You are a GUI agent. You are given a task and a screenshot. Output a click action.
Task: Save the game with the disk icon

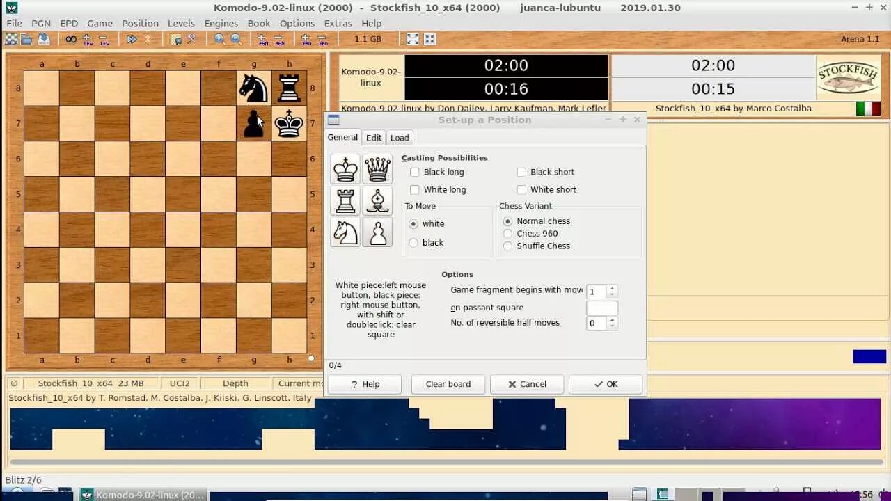coord(43,39)
